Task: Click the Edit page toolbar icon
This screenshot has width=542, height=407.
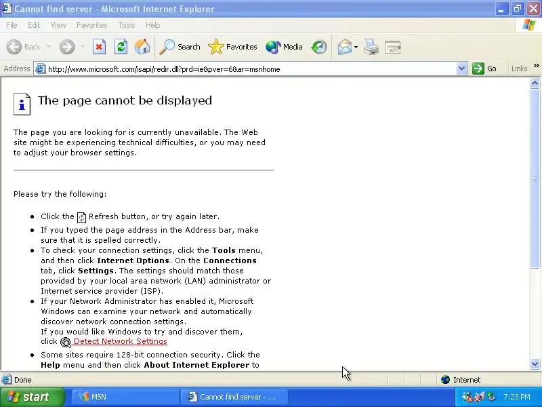Action: tap(393, 47)
